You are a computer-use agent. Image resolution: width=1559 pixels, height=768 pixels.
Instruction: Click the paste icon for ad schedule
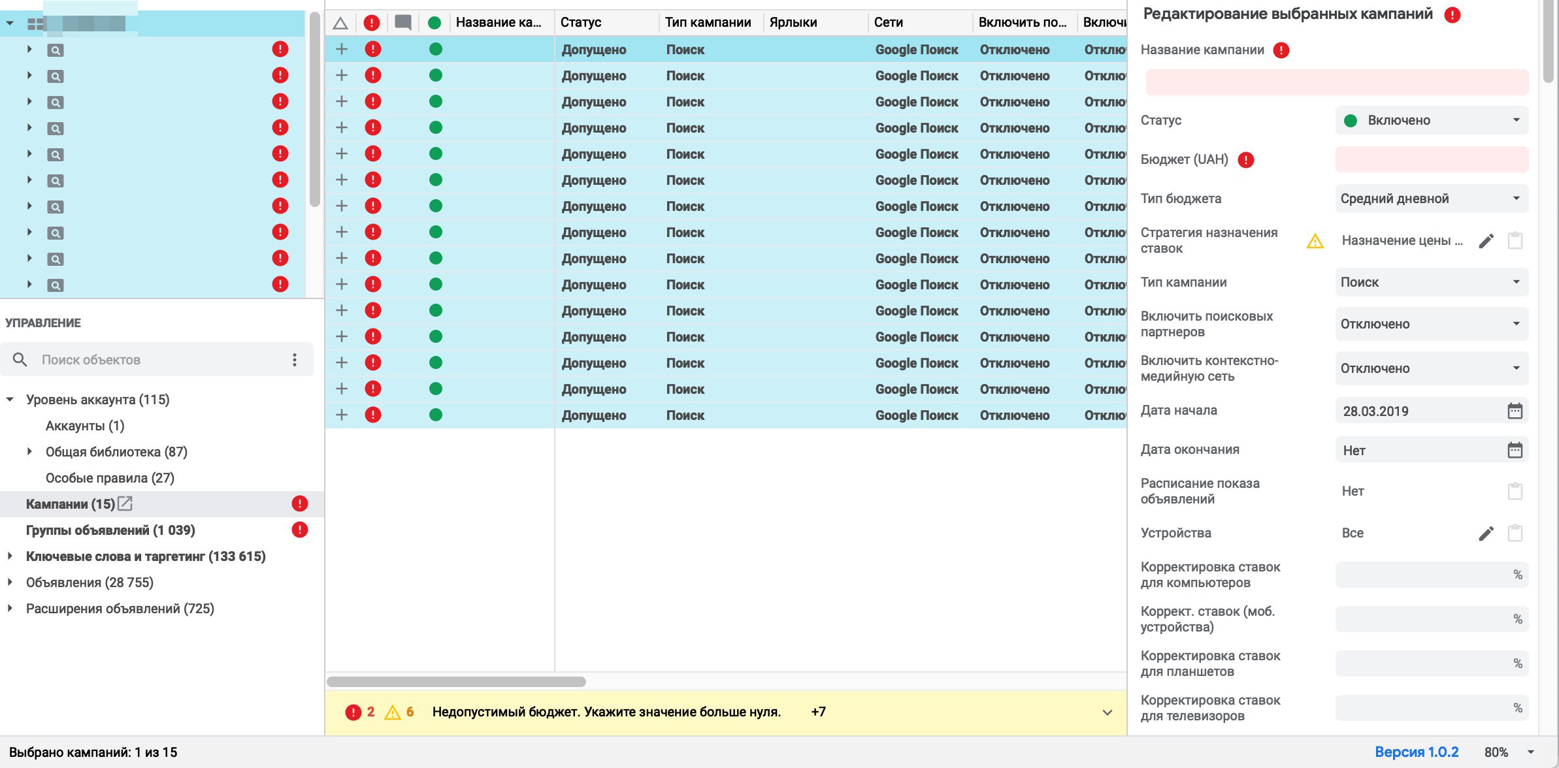[1515, 491]
